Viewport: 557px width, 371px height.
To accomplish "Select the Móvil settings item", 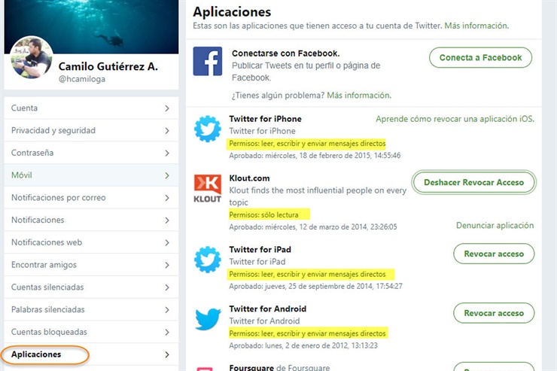I will click(x=91, y=175).
